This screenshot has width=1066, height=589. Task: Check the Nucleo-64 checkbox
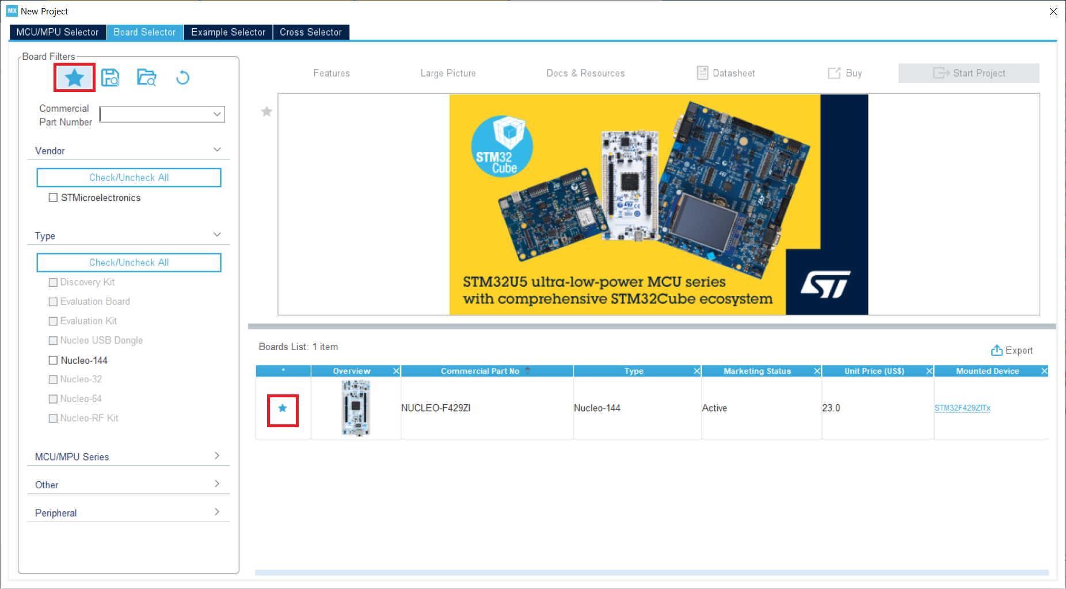click(53, 399)
